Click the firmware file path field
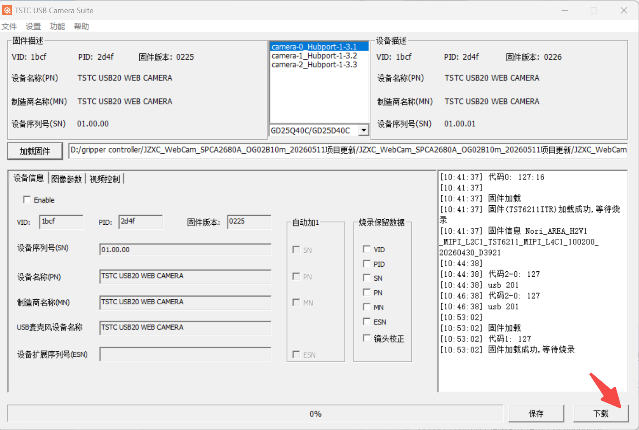Viewport: 639px width, 430px height. tap(348, 150)
